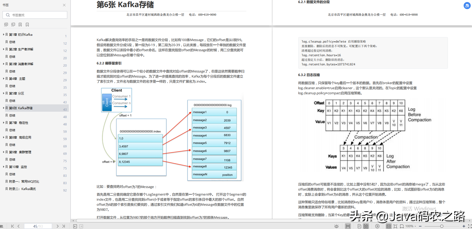
Task: Expand the 第9章 集群管理 bookmark
Action: (x=3, y=152)
